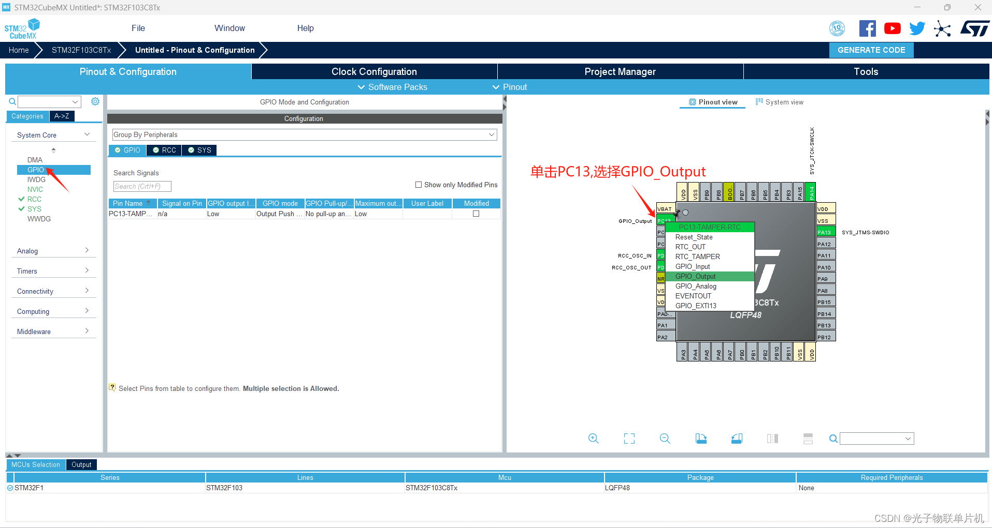Click the peripheral search magnifier icon
992x528 pixels.
12,102
